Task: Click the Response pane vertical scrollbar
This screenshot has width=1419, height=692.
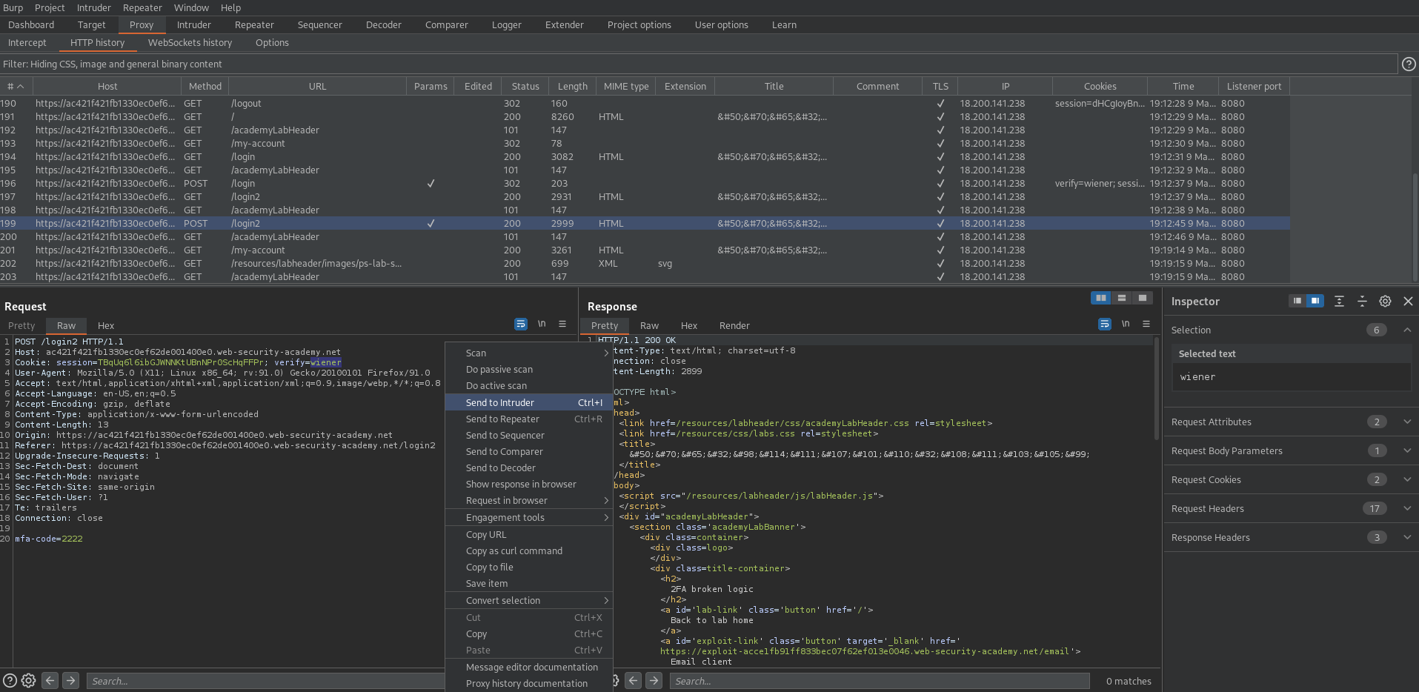Action: pos(1156,389)
